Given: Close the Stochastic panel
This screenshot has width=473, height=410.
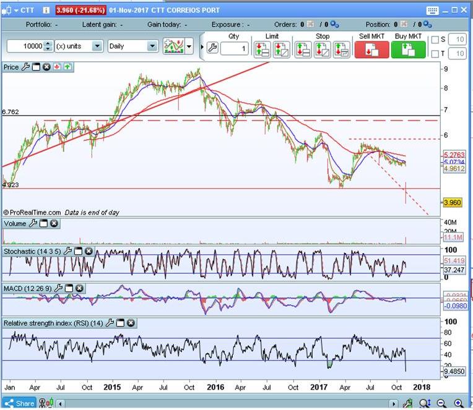Looking at the screenshot, I should pos(89,251).
